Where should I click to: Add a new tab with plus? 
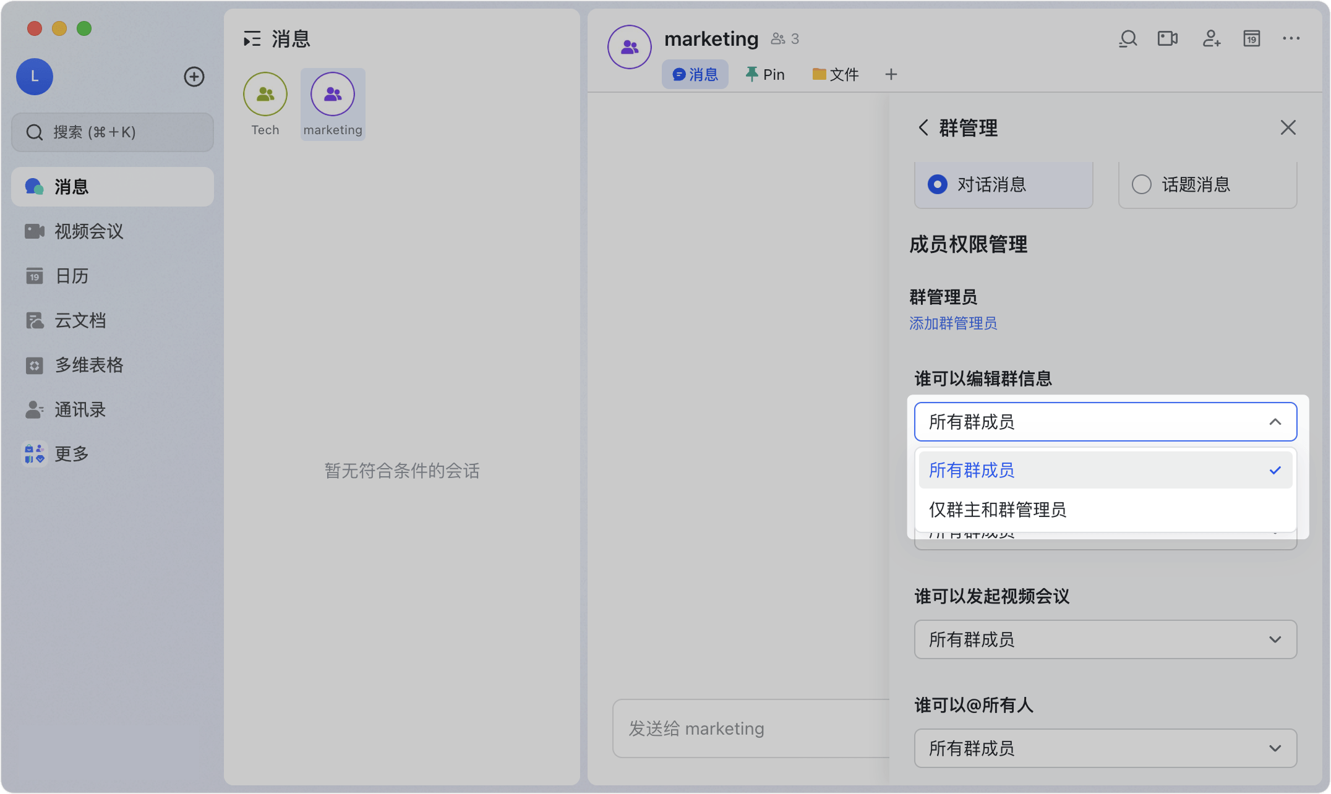tap(891, 74)
